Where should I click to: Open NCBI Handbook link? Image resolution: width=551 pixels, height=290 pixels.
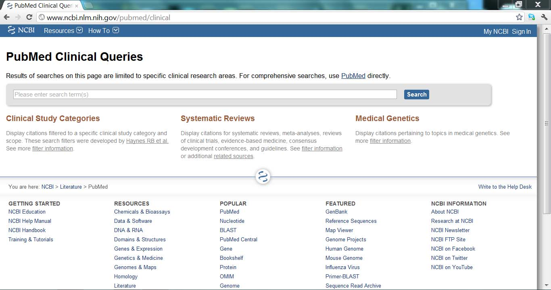click(27, 230)
